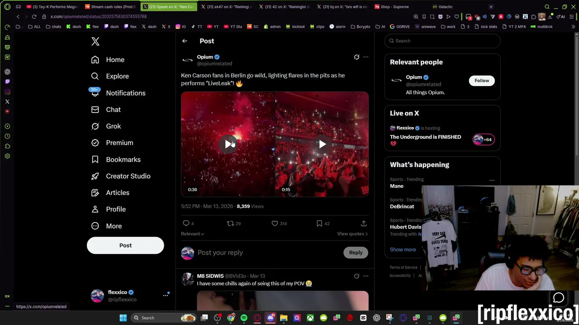Click the Opium author name on post
This screenshot has width=579, height=325.
coord(205,57)
